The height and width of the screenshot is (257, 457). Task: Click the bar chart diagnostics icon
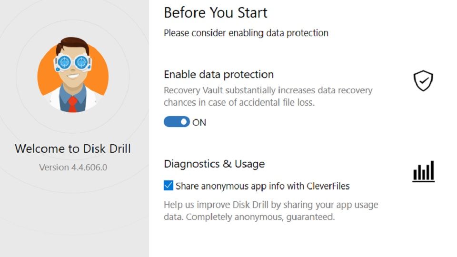pyautogui.click(x=423, y=171)
